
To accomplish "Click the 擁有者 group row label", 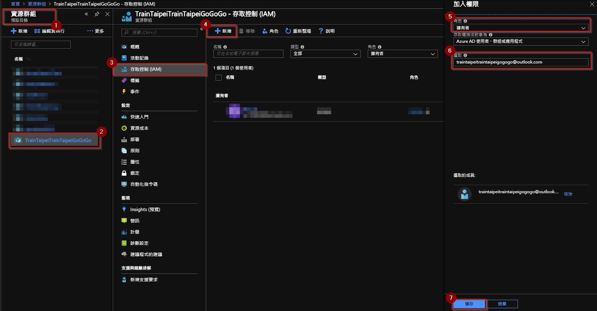I will pos(222,96).
